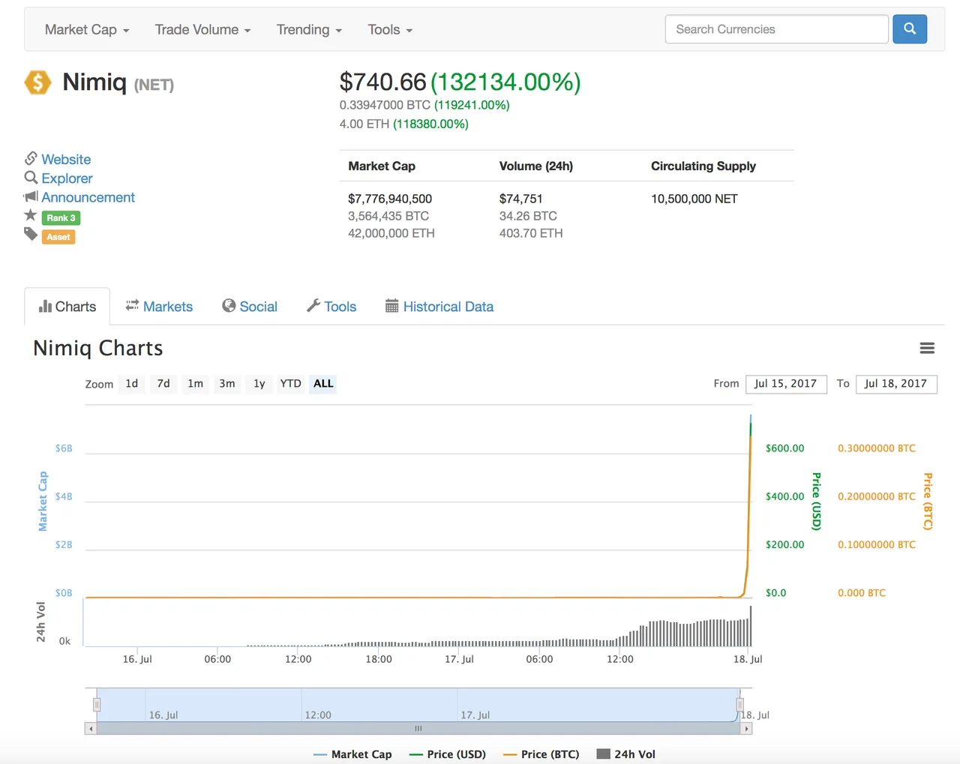
Task: Click the navigator scroll right arrow
Action: 746,728
